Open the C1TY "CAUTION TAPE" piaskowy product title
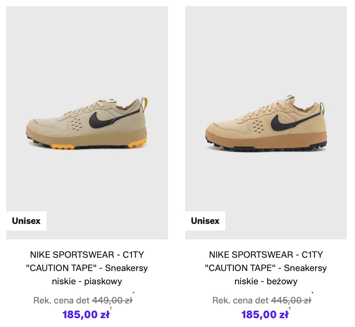This screenshot has height=327, width=355. point(87,268)
